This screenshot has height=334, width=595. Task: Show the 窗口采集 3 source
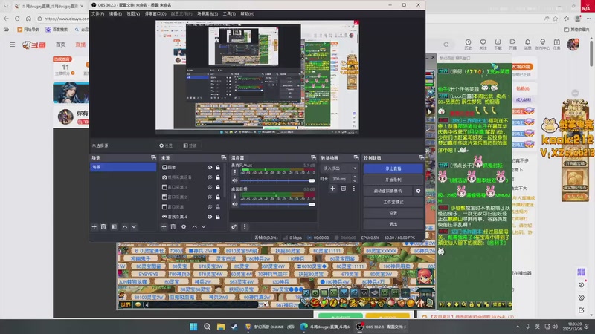tap(210, 187)
